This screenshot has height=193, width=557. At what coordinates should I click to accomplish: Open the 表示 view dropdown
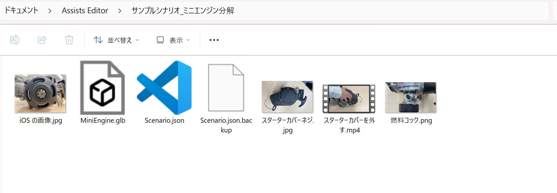[173, 40]
